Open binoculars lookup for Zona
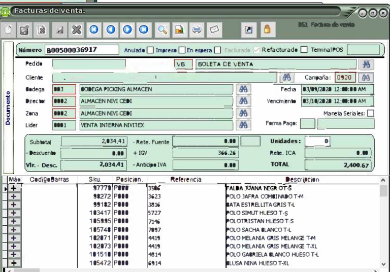 pyautogui.click(x=243, y=113)
